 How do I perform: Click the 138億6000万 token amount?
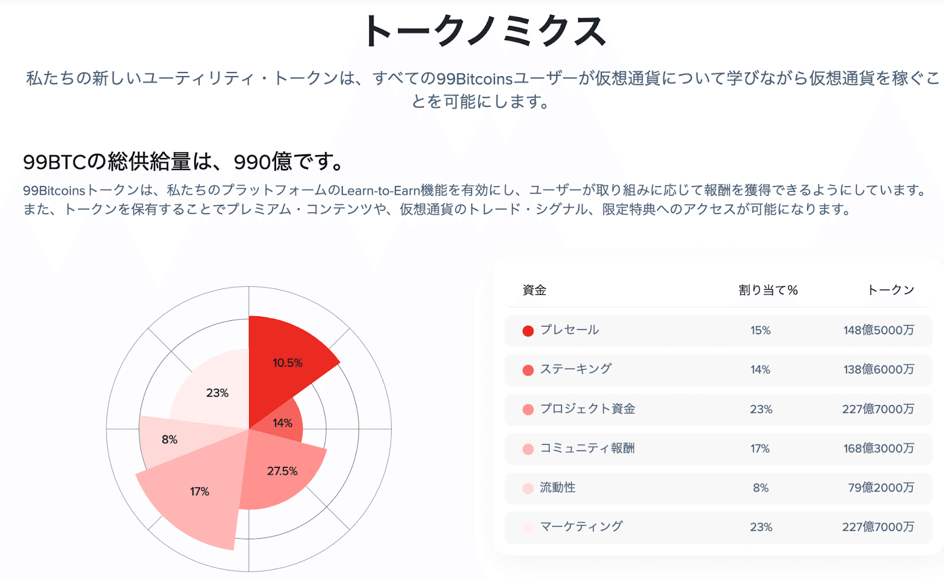click(879, 370)
